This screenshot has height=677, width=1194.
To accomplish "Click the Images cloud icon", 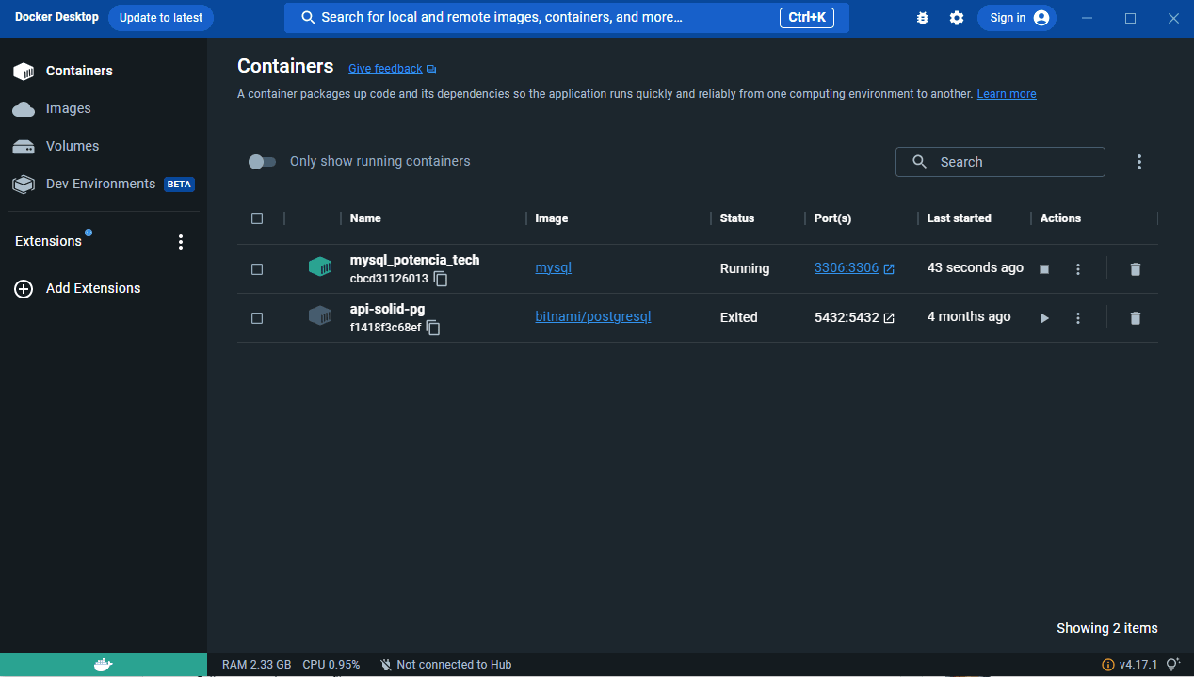I will [x=24, y=109].
